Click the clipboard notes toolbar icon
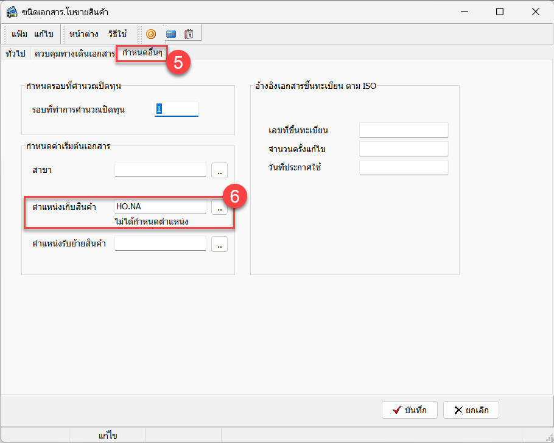 tap(189, 34)
